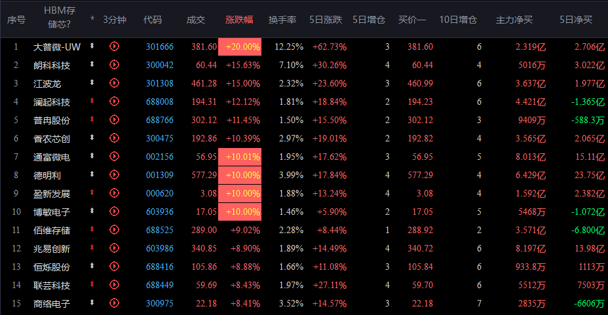This screenshot has width=608, height=315.
Task: Click the red marker icon beside 佰维存储
Action: coord(92,229)
